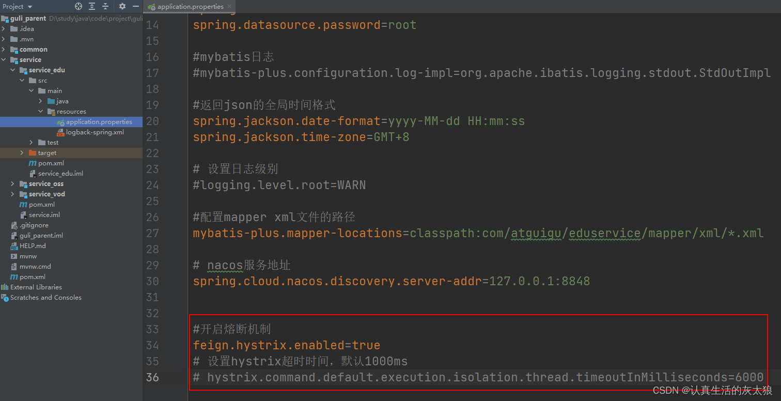The width and height of the screenshot is (781, 401).
Task: Click the module folder icon of service_vod
Action: point(23,194)
